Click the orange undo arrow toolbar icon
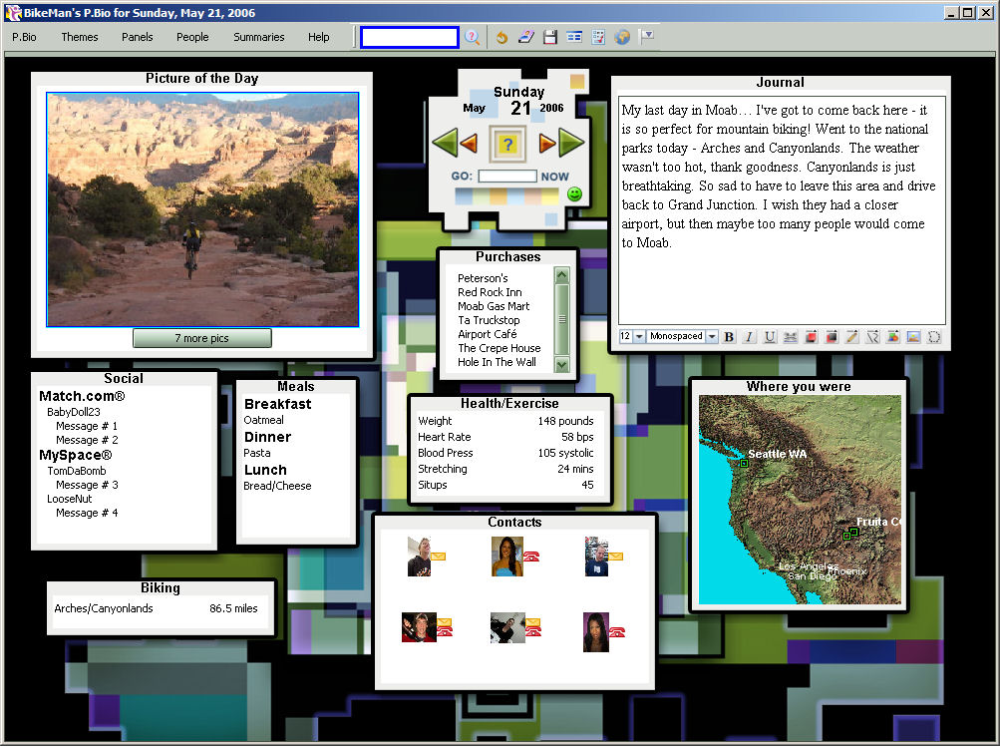1000x746 pixels. (501, 37)
